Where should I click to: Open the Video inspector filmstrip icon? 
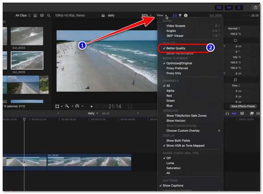pyautogui.click(x=174, y=15)
